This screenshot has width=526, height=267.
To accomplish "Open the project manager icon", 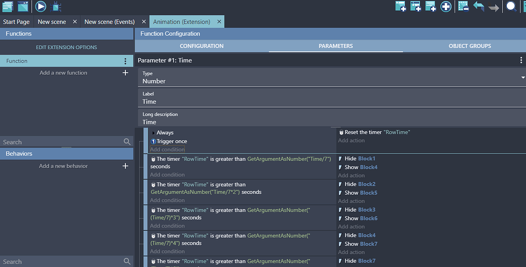I will click(x=7, y=6).
